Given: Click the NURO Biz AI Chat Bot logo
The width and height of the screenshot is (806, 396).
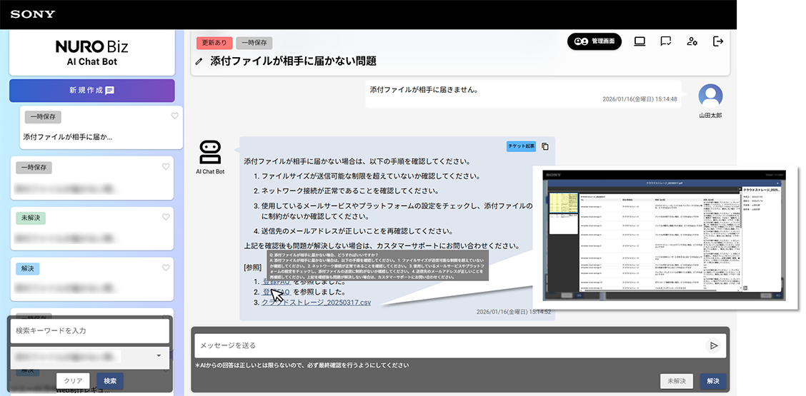Looking at the screenshot, I should coord(92,53).
